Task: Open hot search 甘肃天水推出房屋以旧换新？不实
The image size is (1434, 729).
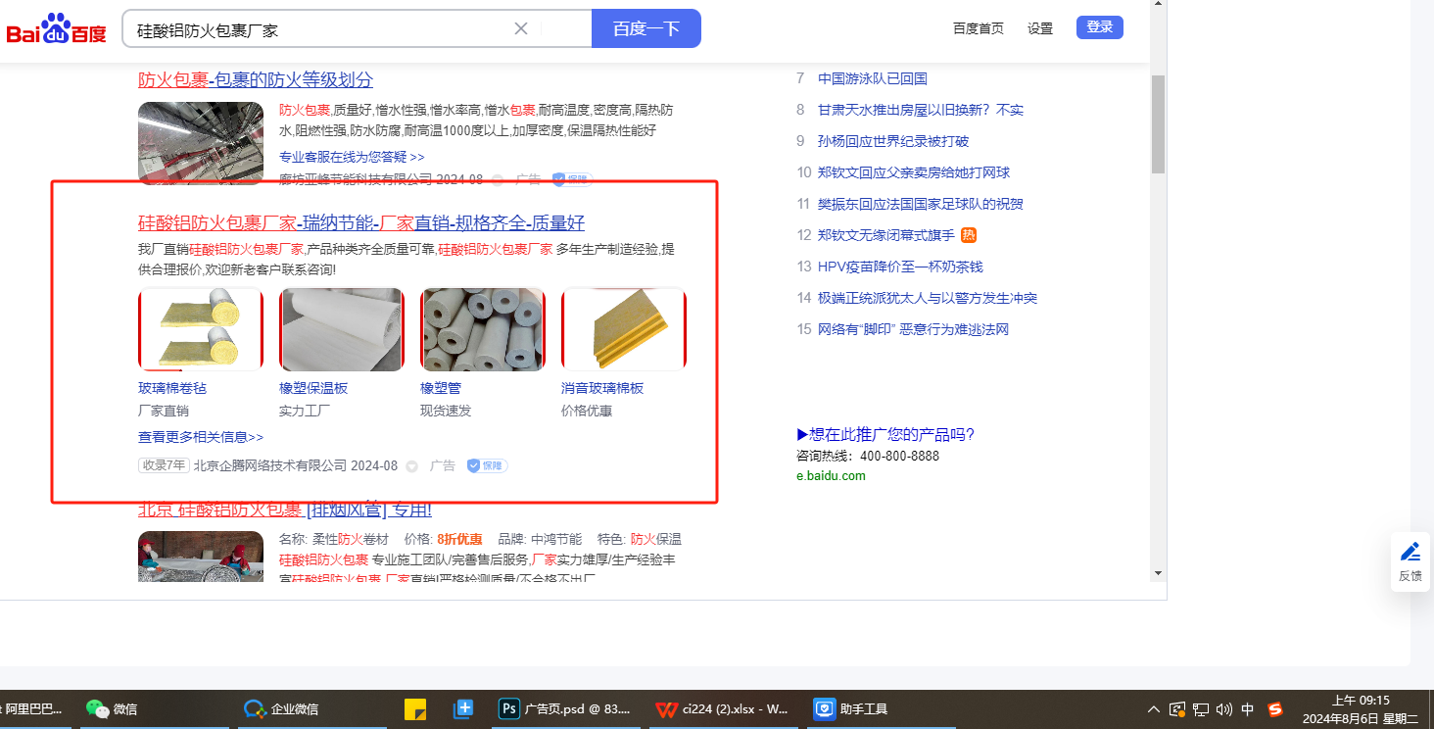Action: pos(921,110)
